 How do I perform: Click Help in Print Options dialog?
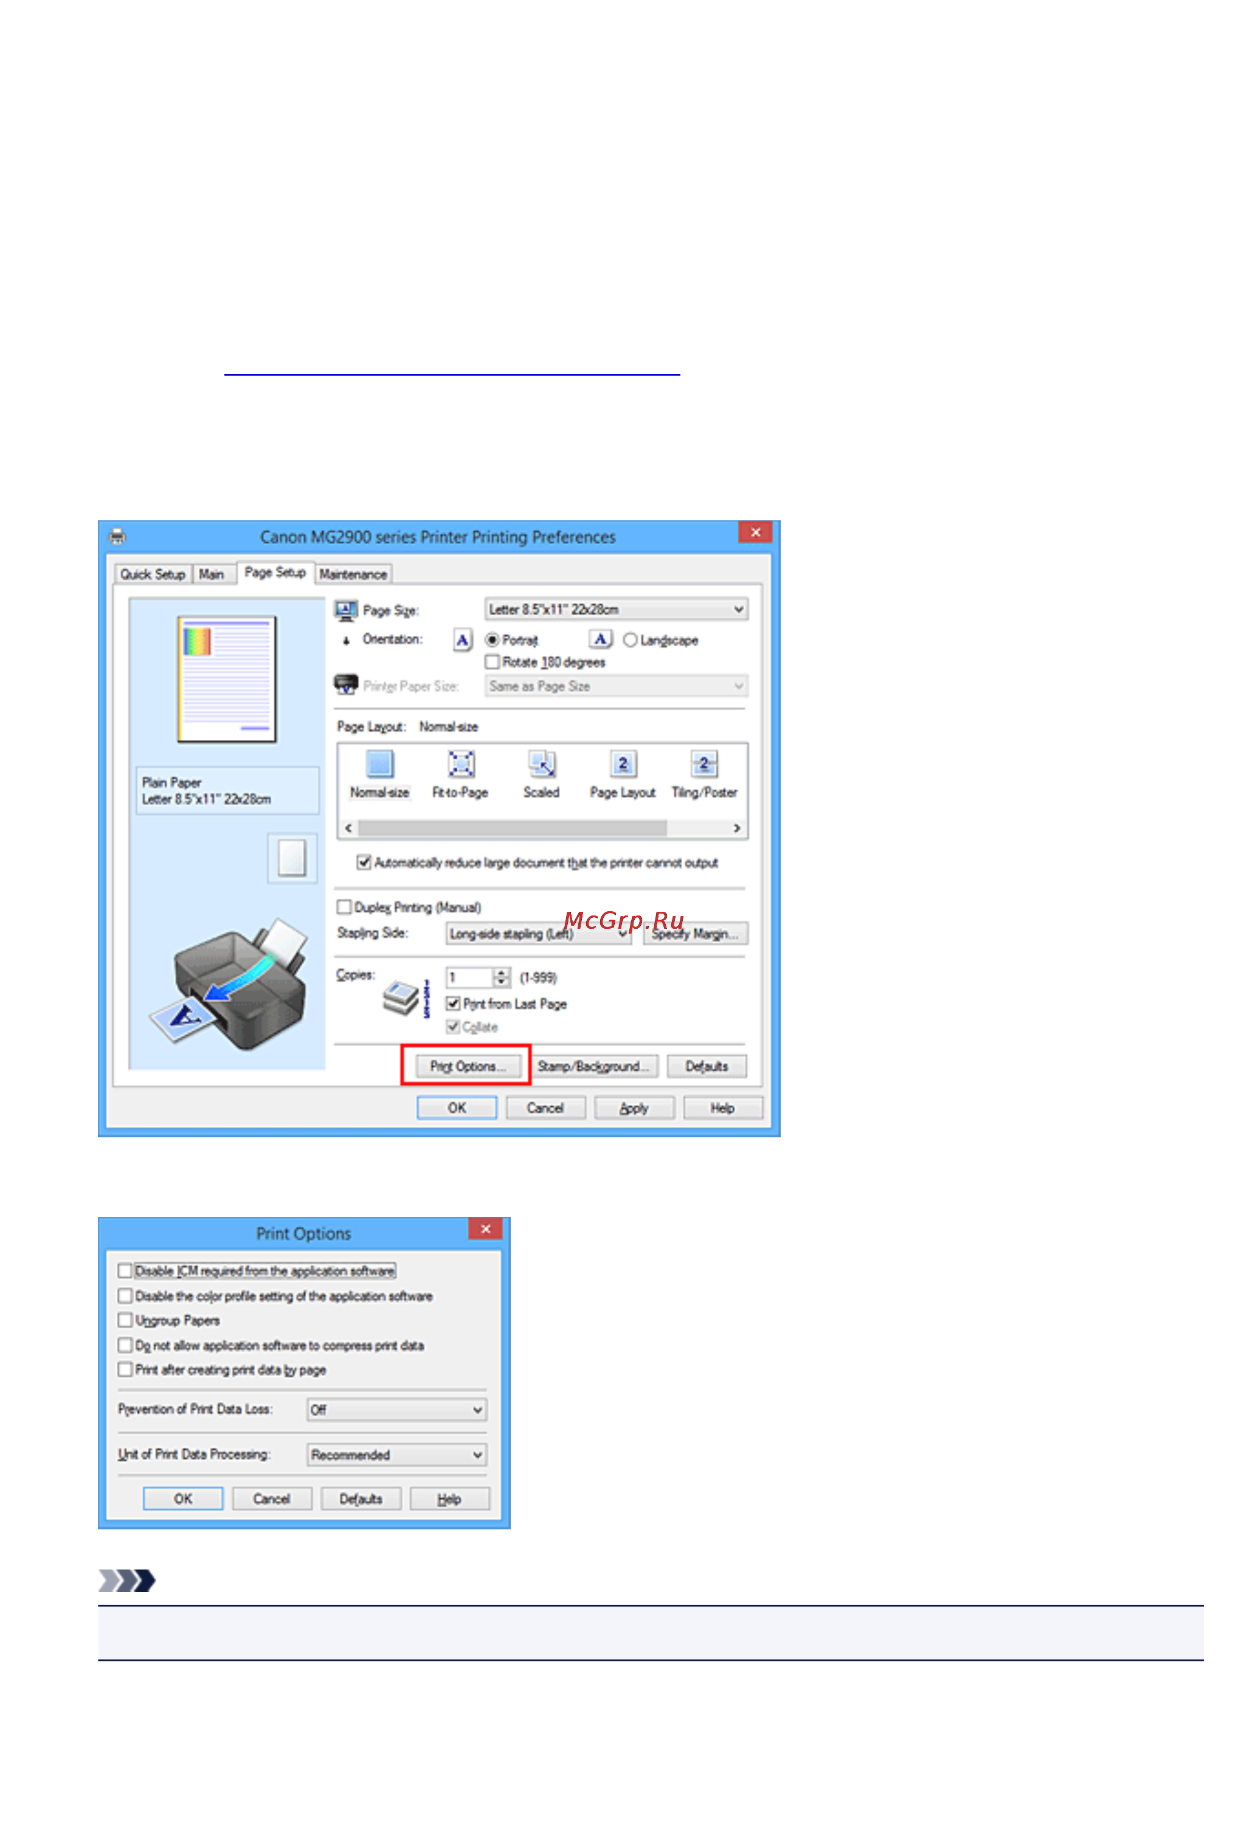click(x=449, y=1499)
